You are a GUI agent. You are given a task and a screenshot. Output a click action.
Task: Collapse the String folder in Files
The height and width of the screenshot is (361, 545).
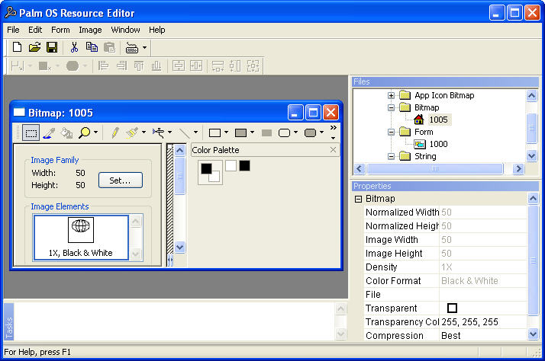tap(391, 156)
